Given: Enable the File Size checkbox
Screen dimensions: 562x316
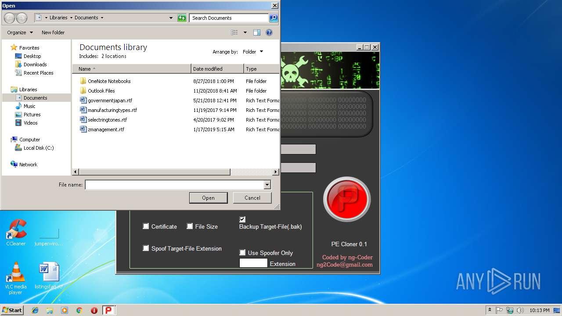Looking at the screenshot, I should pos(190,226).
